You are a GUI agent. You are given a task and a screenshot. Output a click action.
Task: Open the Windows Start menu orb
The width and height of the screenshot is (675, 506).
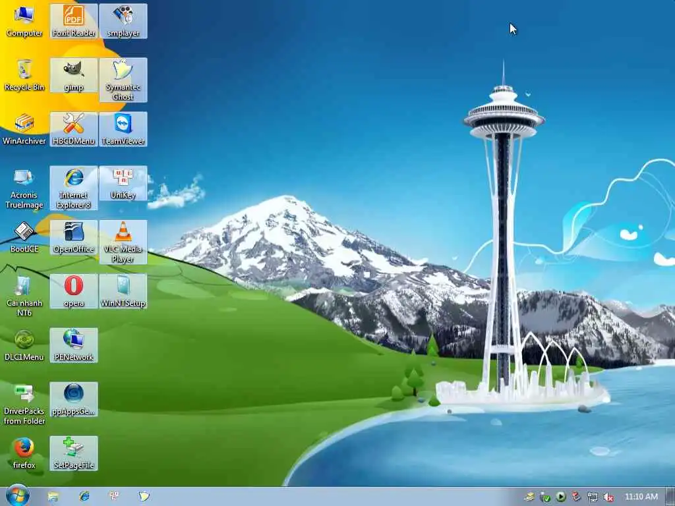coord(18,496)
